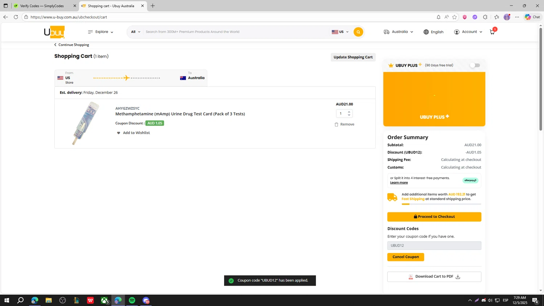Open the shopping cart icon in header

point(493,32)
